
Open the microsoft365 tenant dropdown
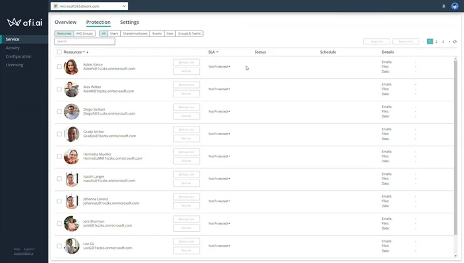coord(90,6)
